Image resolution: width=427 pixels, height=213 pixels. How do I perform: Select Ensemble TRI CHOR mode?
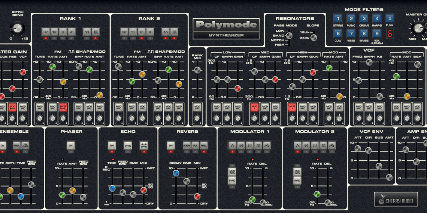[25, 145]
